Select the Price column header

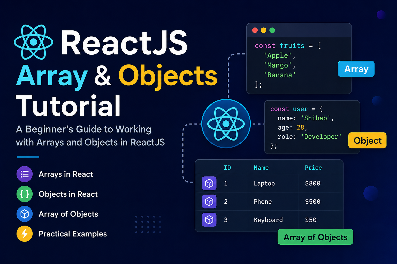313,168
